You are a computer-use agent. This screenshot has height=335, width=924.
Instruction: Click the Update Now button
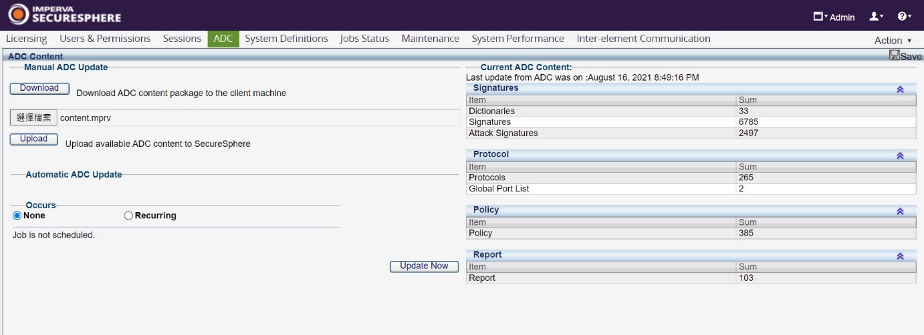(424, 266)
